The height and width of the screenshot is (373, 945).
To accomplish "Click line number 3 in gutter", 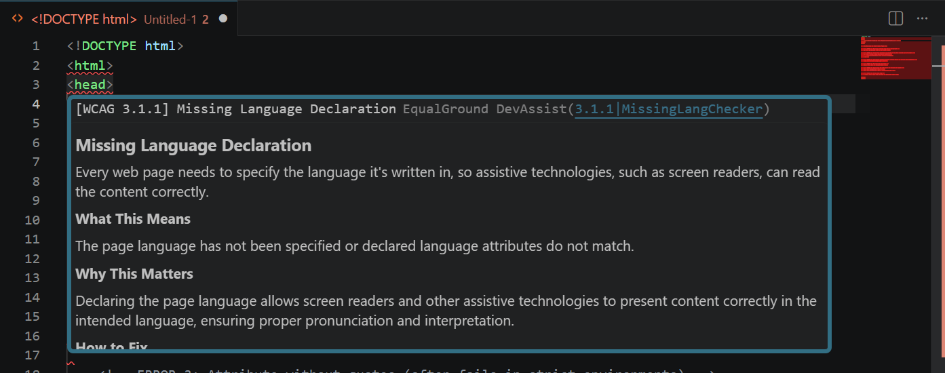I will (36, 85).
